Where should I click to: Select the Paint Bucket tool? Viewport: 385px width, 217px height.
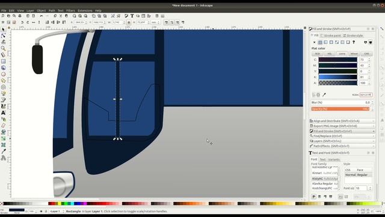pos(3,132)
